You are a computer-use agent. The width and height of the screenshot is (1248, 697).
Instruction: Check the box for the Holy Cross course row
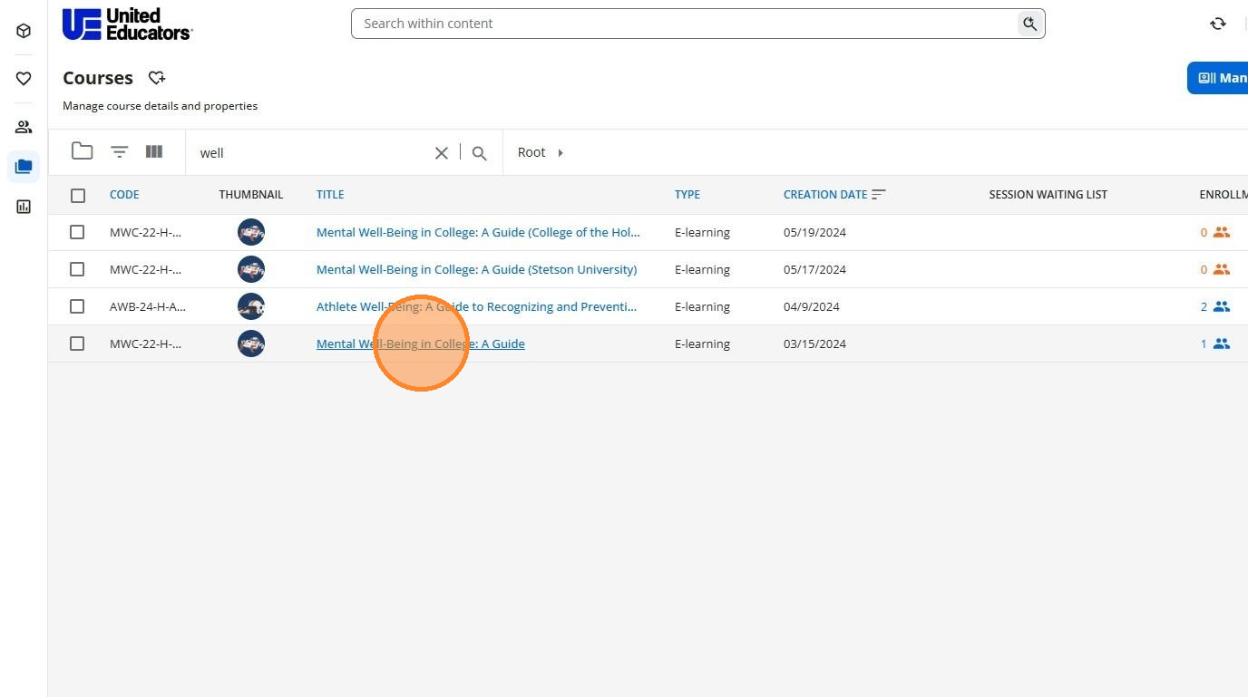pyautogui.click(x=77, y=232)
